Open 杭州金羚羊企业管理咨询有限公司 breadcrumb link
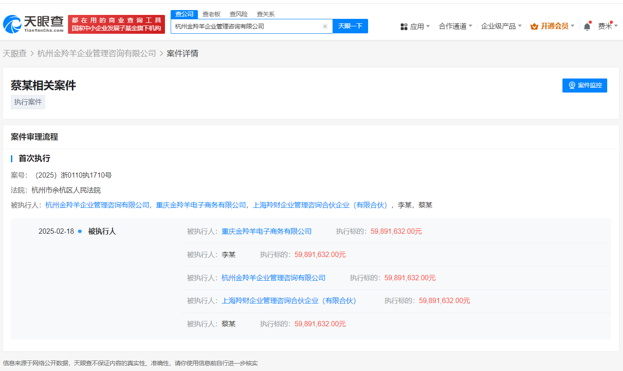 (97, 54)
